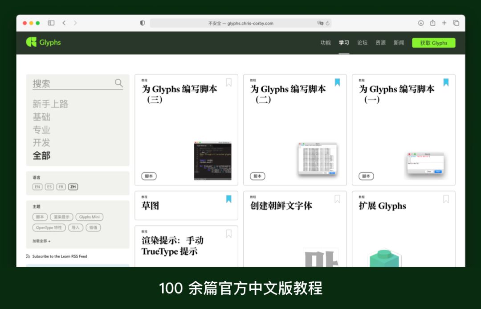Open the 功能 navigation item
Image resolution: width=481 pixels, height=309 pixels.
coord(326,43)
